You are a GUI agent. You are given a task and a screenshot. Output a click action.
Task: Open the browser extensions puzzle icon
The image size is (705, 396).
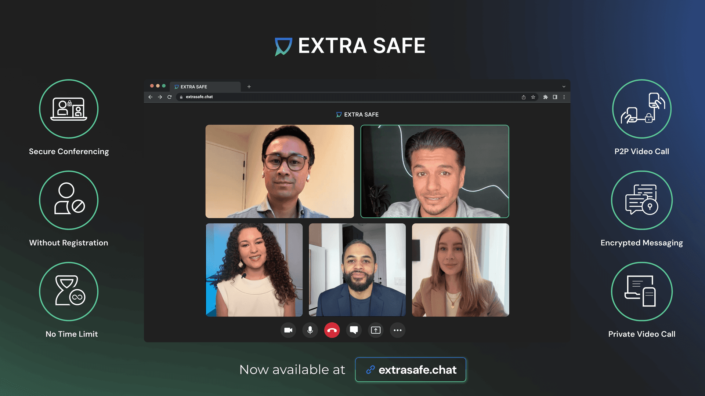click(x=546, y=97)
